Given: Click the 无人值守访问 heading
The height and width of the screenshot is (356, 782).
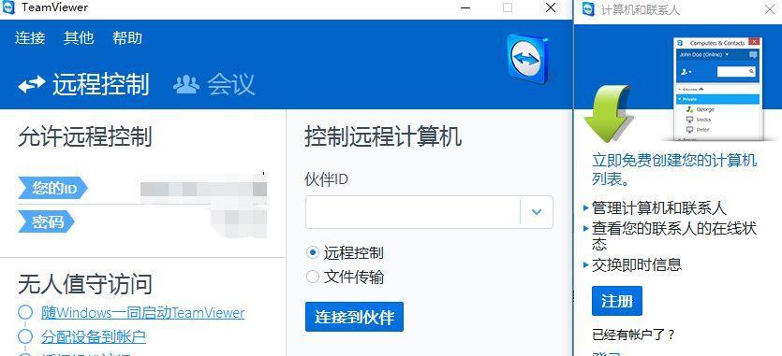Looking at the screenshot, I should tap(85, 284).
